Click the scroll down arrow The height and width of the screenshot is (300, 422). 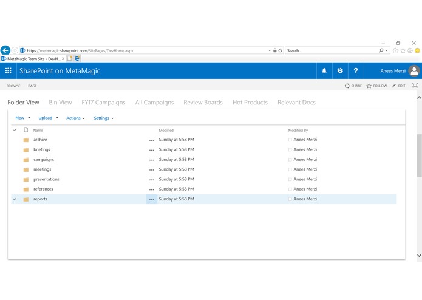[419, 255]
